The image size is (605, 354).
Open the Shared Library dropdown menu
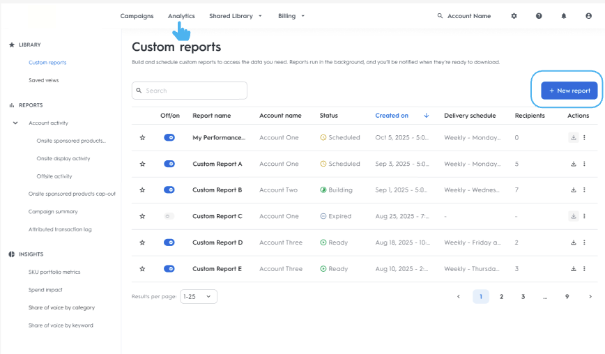(236, 16)
